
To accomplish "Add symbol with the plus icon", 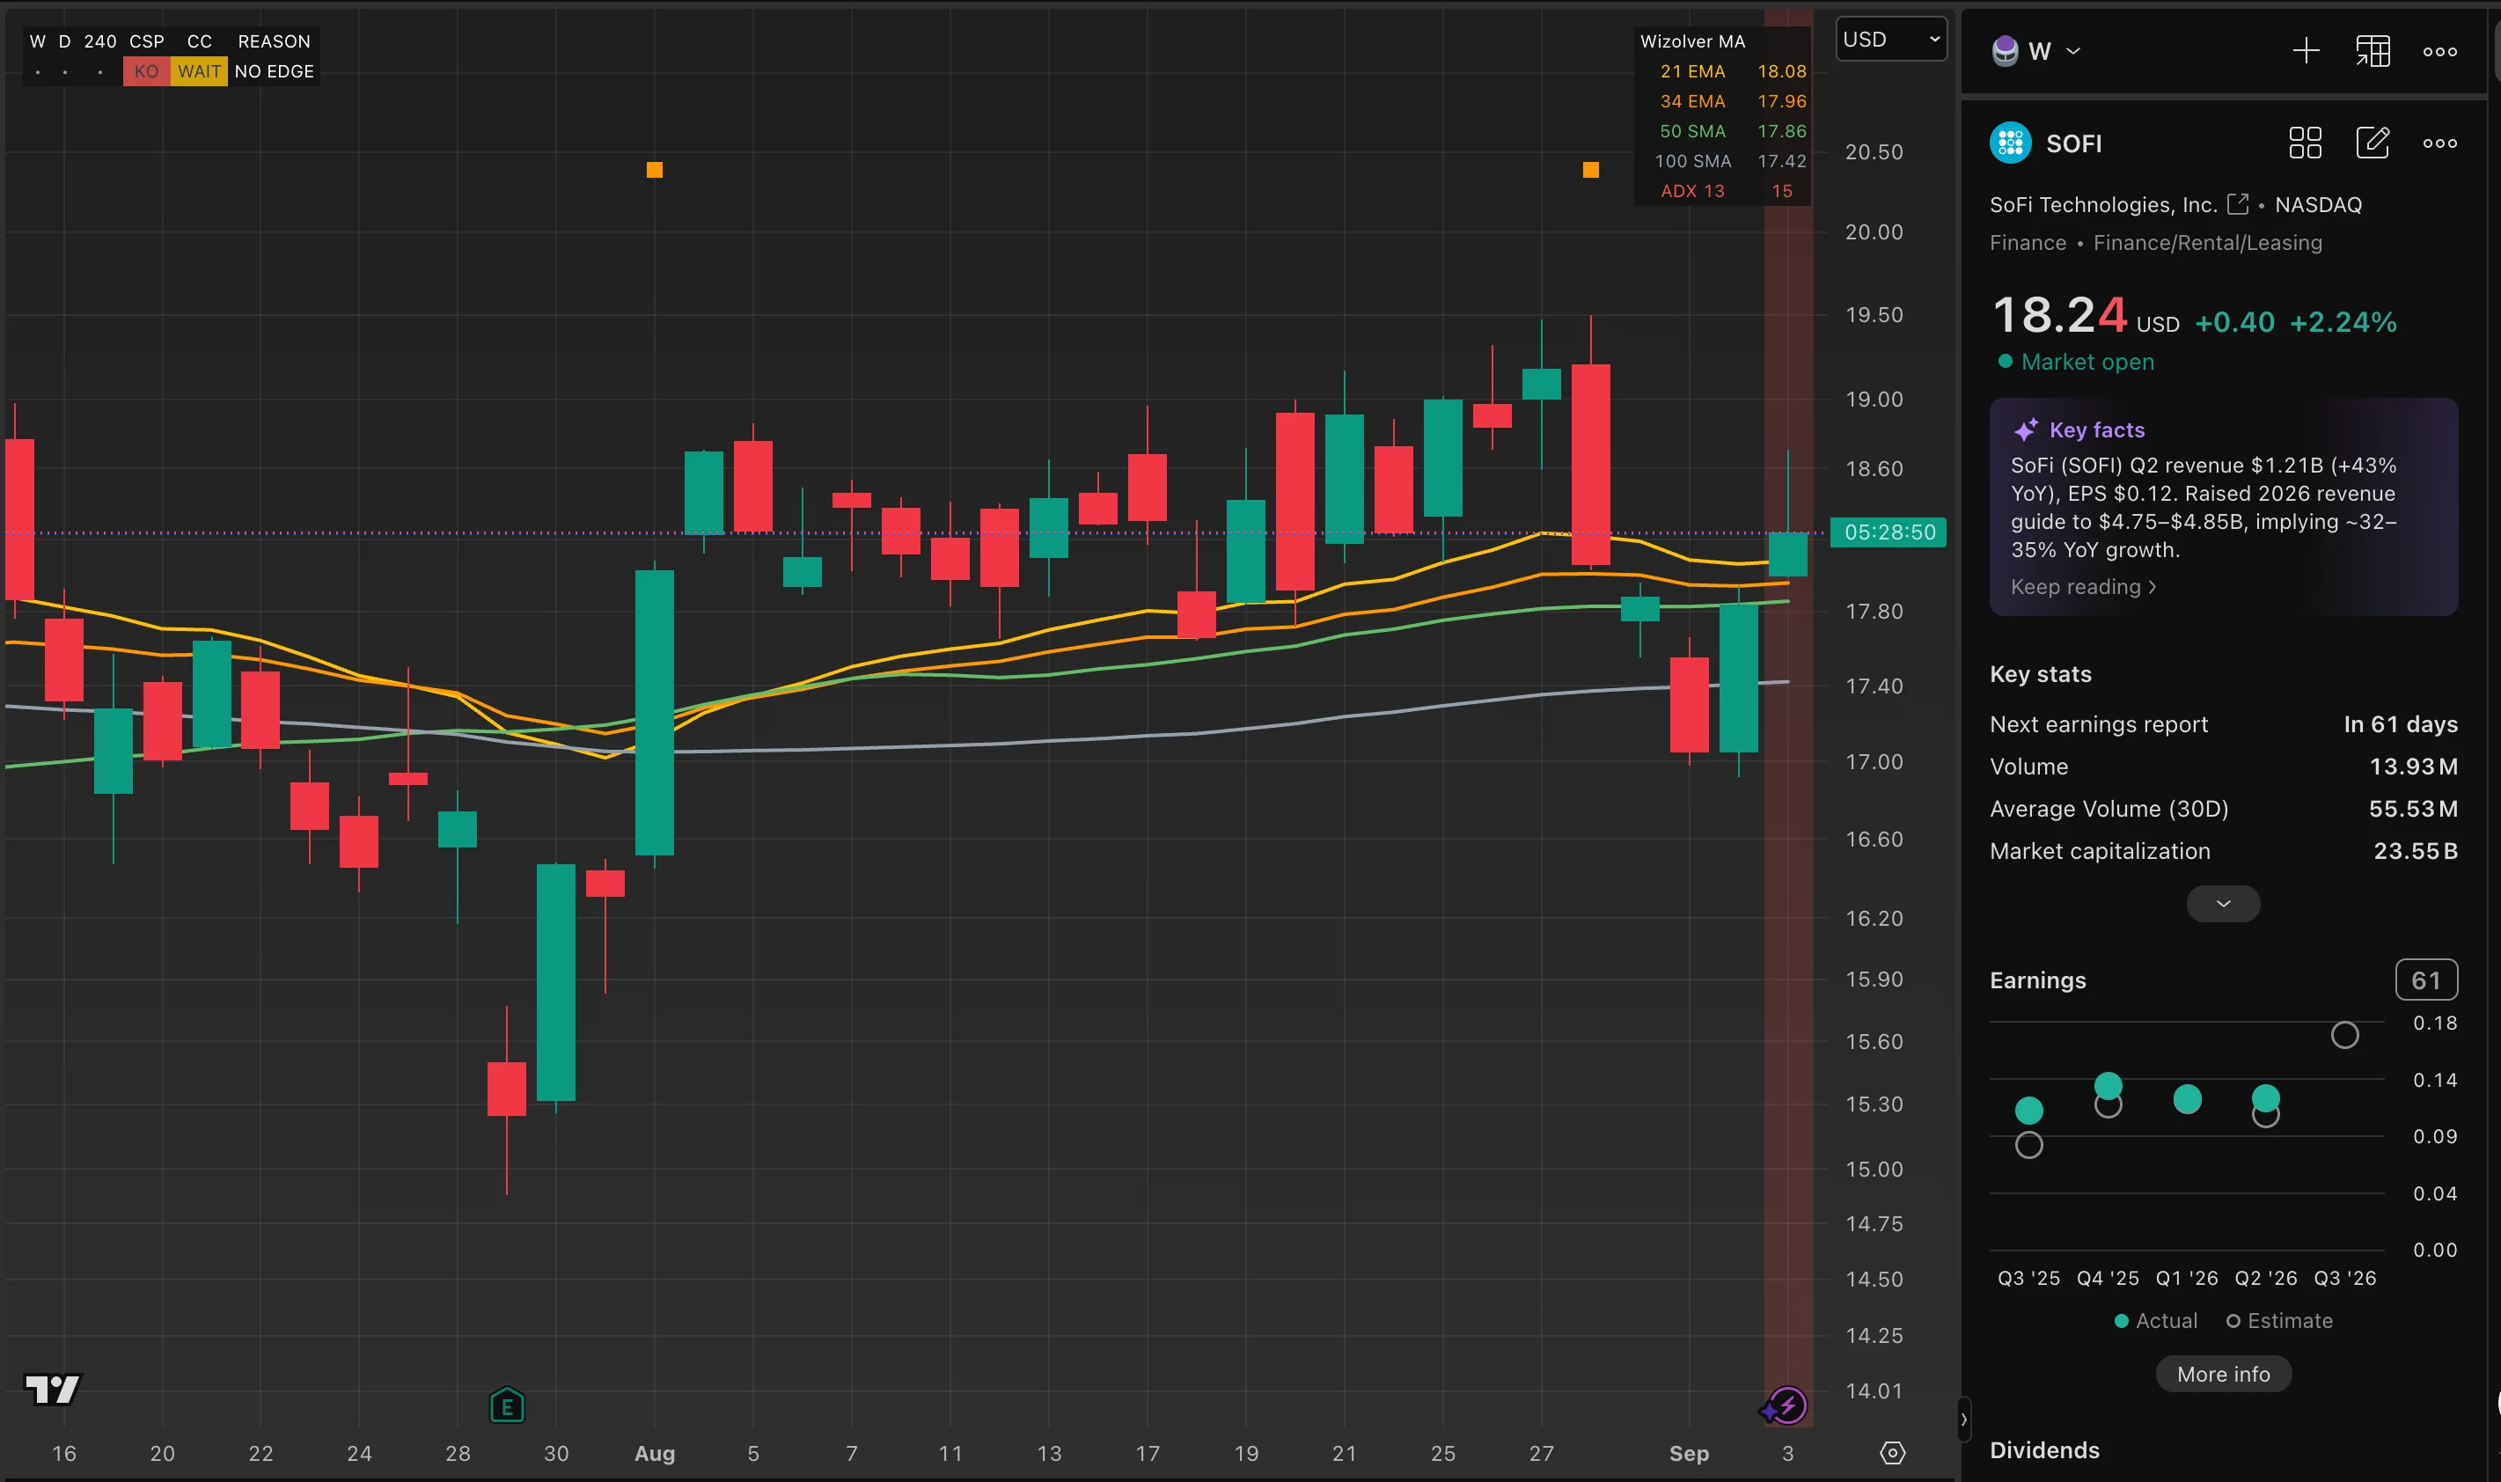I will coord(2306,51).
